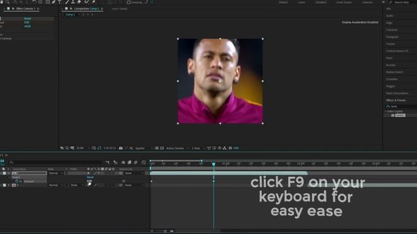Image resolution: width=417 pixels, height=234 pixels.
Task: Expand the Paragraph panel
Action: point(392,37)
